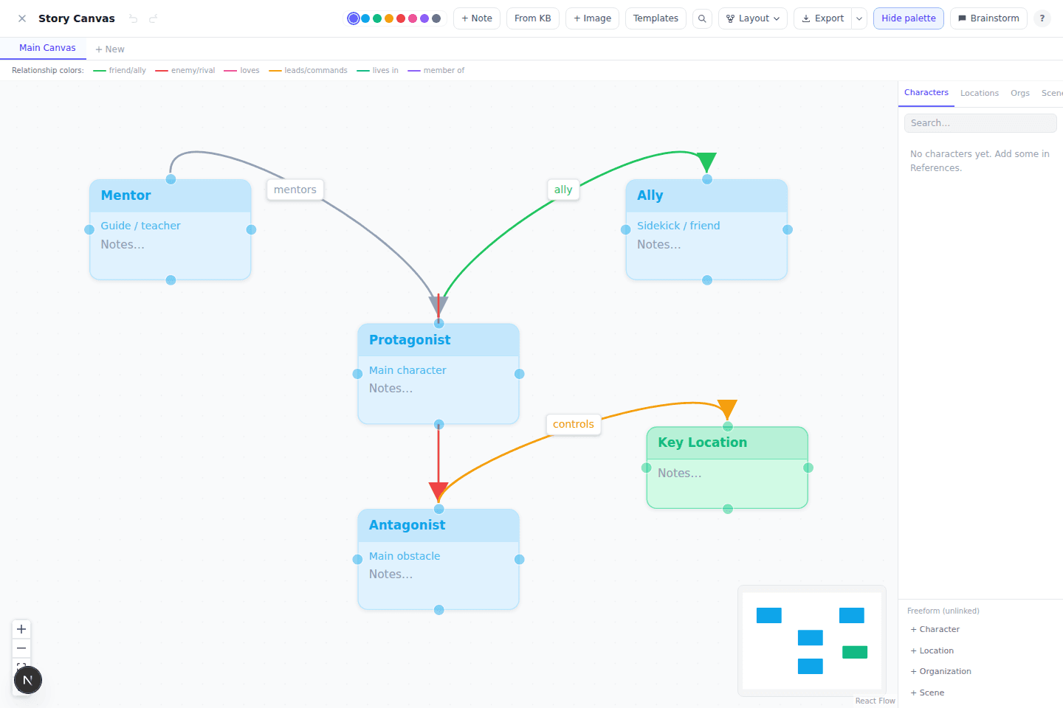Click the Antagonist node's bottom connection handle
This screenshot has width=1063, height=708.
pos(439,610)
